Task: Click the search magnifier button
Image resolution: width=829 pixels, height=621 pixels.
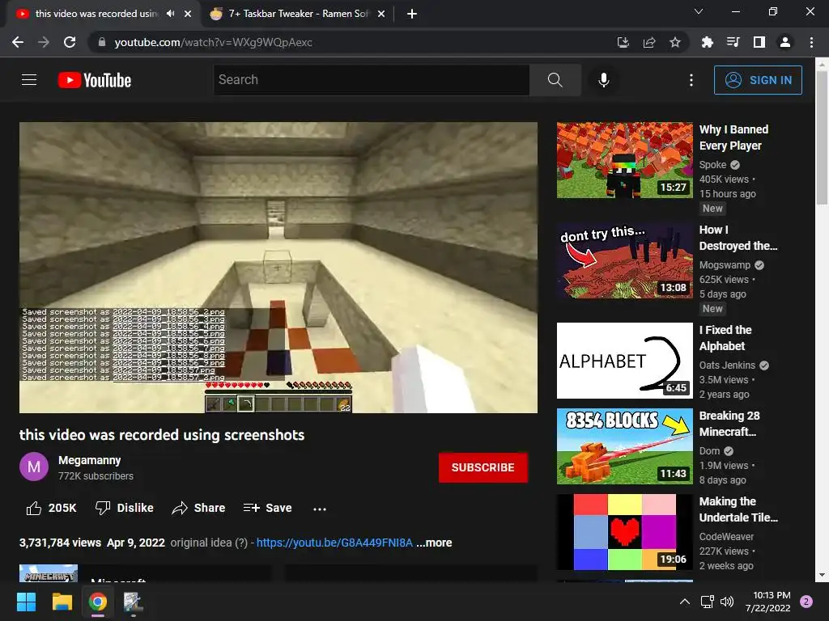Action: pos(555,80)
